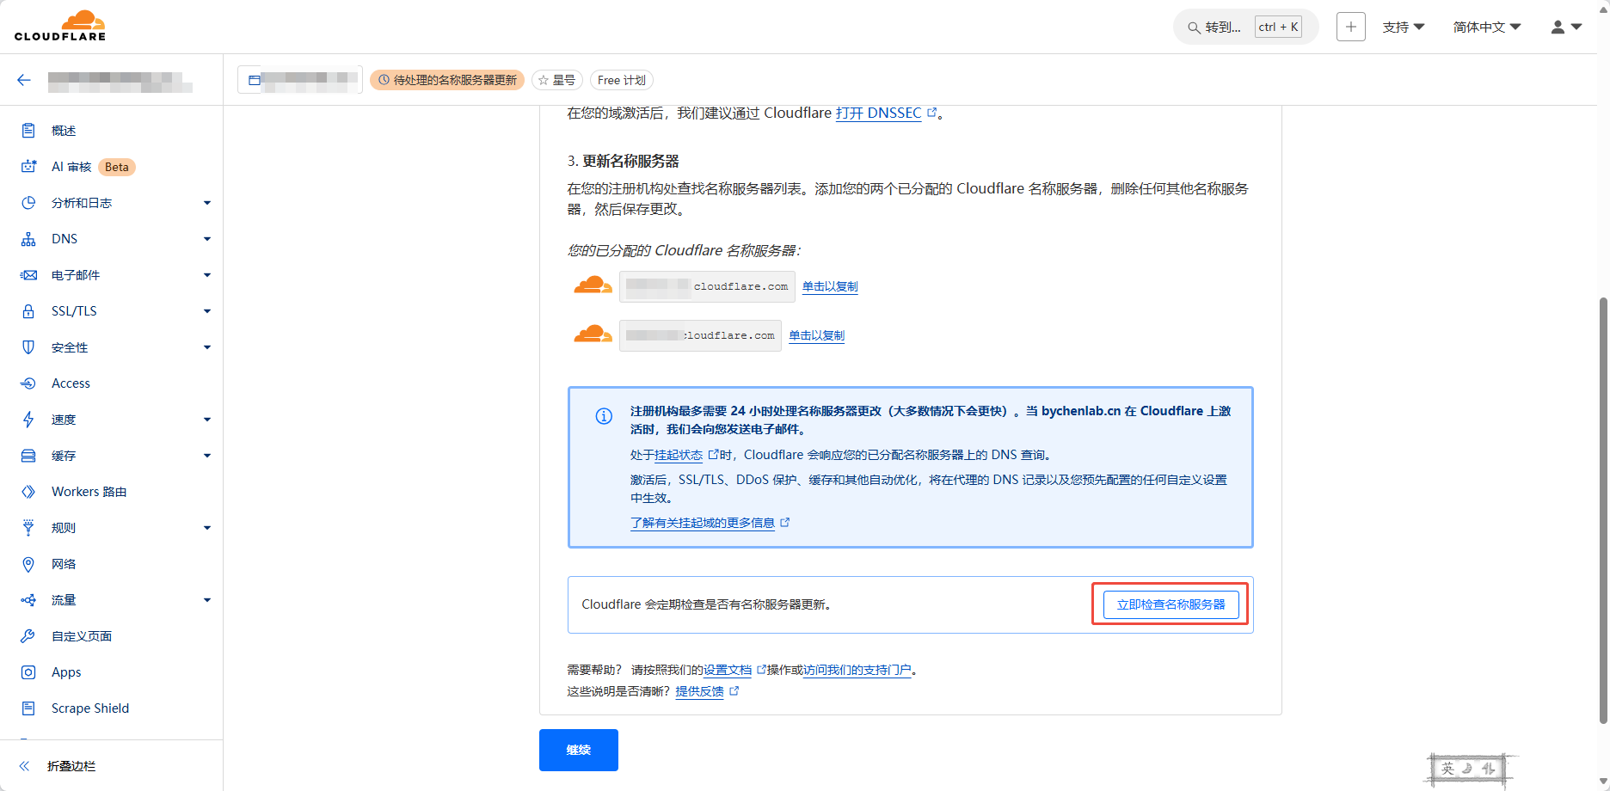This screenshot has width=1610, height=791.
Task: Click 单击以复制 for the second nameserver
Action: coord(817,335)
